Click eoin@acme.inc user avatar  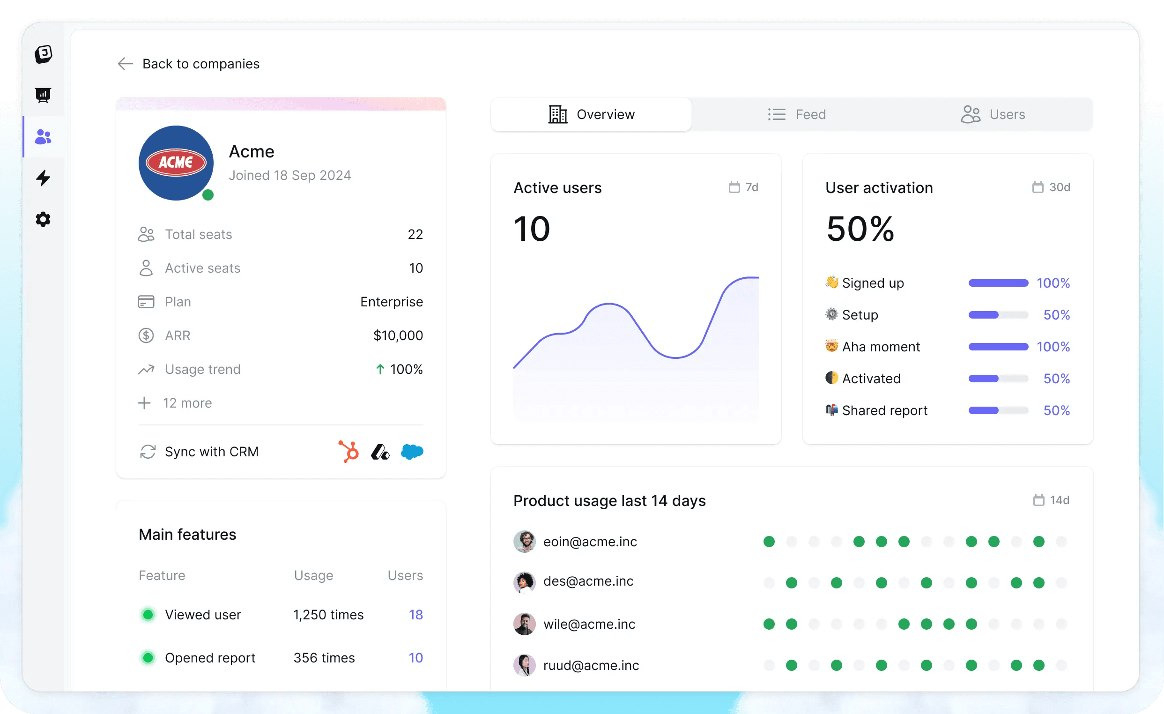coord(524,542)
